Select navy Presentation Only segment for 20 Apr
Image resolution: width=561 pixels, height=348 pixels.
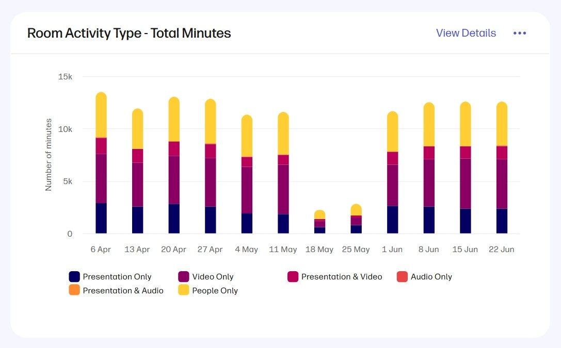click(x=174, y=219)
